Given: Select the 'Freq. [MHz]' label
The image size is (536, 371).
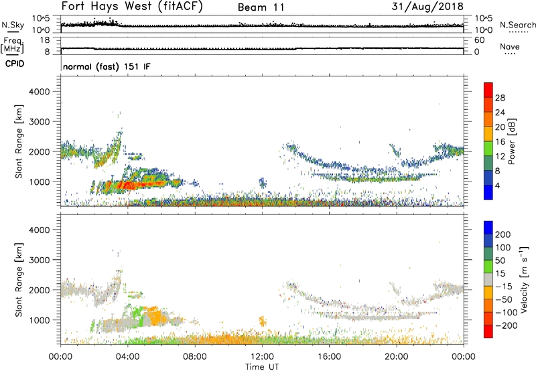Looking at the screenshot, I should click(13, 46).
